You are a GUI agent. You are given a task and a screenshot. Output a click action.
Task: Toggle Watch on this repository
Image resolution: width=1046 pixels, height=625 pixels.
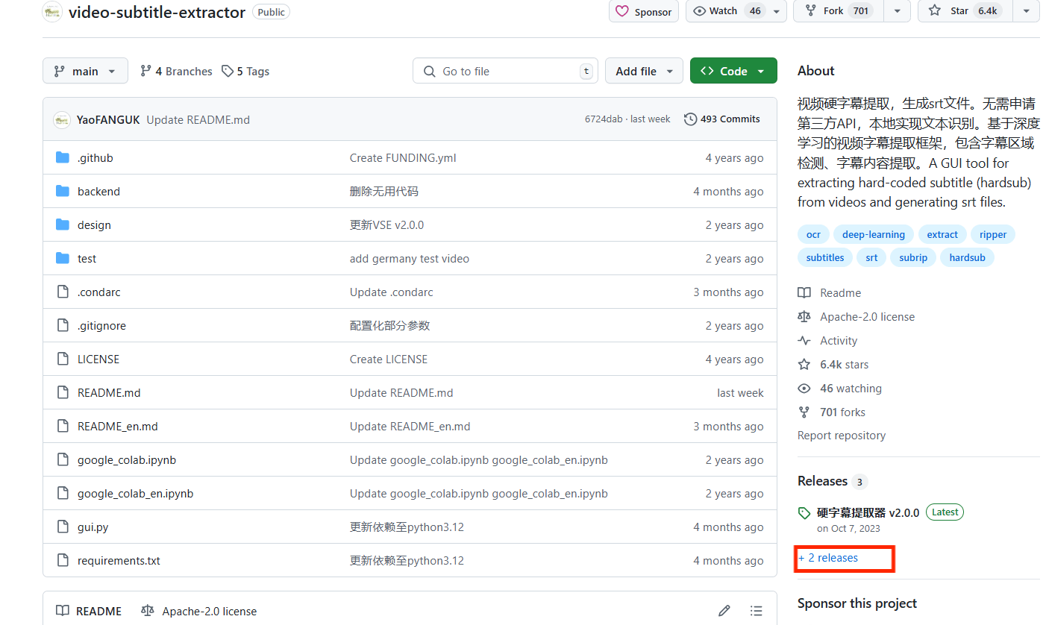point(725,11)
